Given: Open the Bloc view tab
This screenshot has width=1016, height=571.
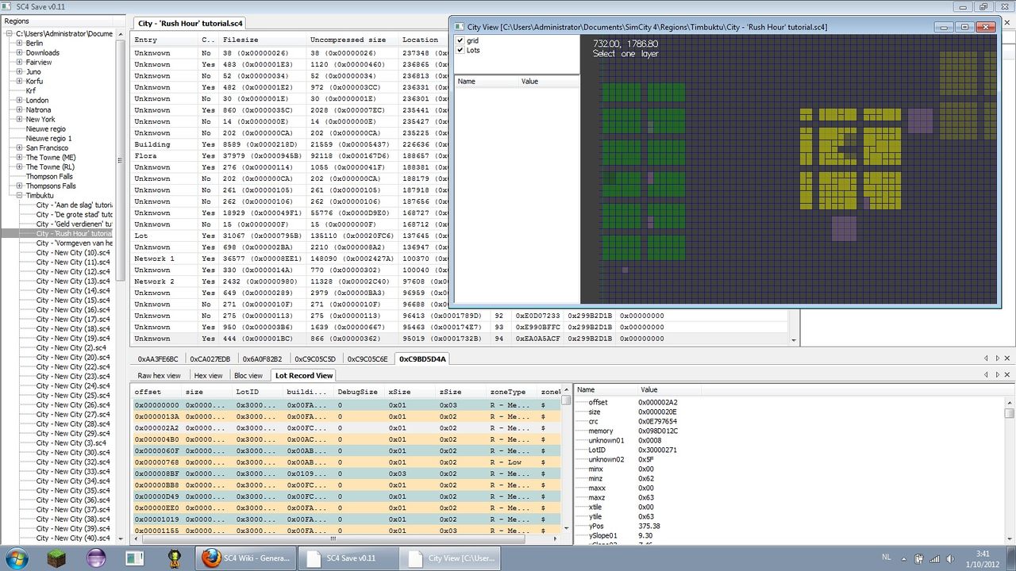Looking at the screenshot, I should coord(248,375).
